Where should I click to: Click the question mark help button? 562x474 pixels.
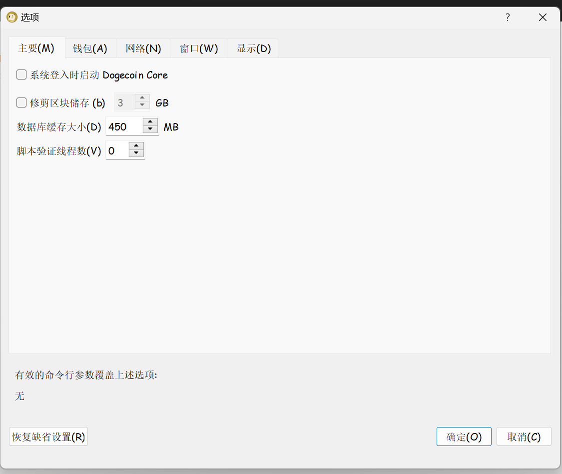[508, 17]
